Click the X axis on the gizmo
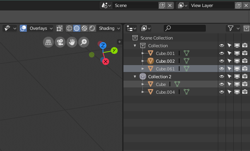 [x=106, y=62]
